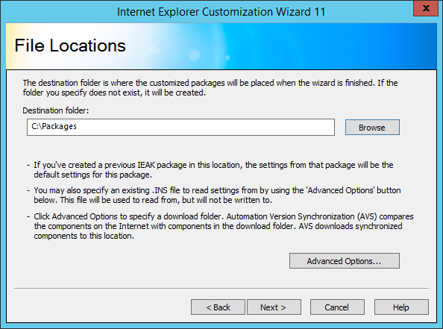The width and height of the screenshot is (443, 329).
Task: Open the Advanced Options dialog
Action: (x=344, y=261)
